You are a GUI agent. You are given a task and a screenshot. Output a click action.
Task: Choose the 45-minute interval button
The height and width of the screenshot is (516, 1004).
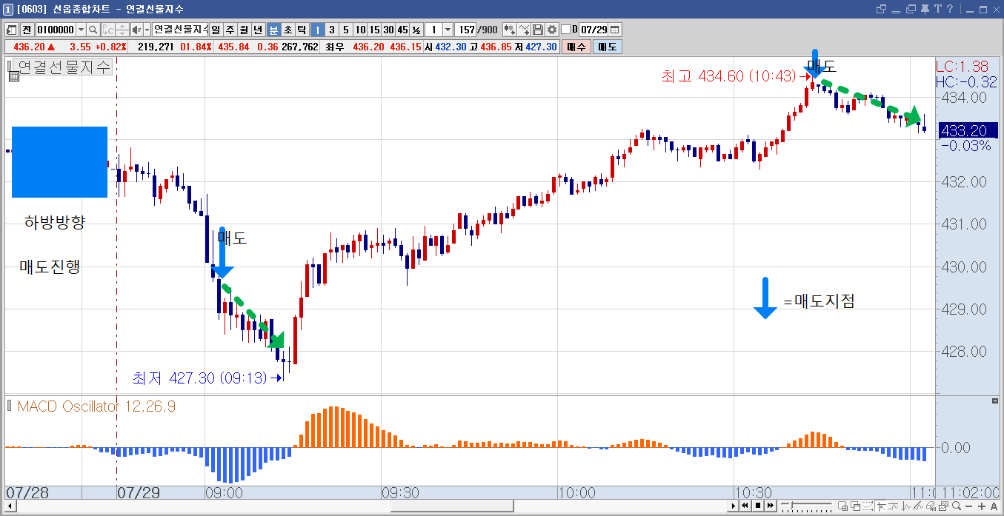coord(402,30)
